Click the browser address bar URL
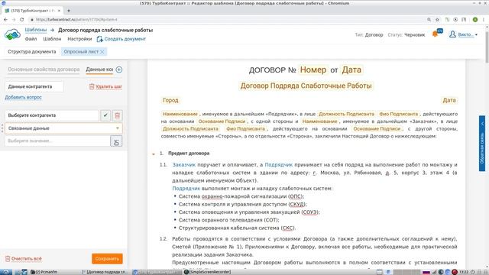Viewport: 489px width, 275px height. (x=76, y=20)
